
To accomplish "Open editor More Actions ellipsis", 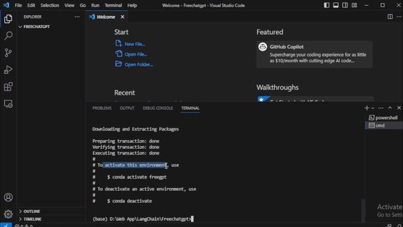I will (399, 17).
